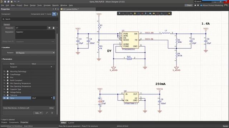
Task: Collapse the Location section
Action: [2, 47]
